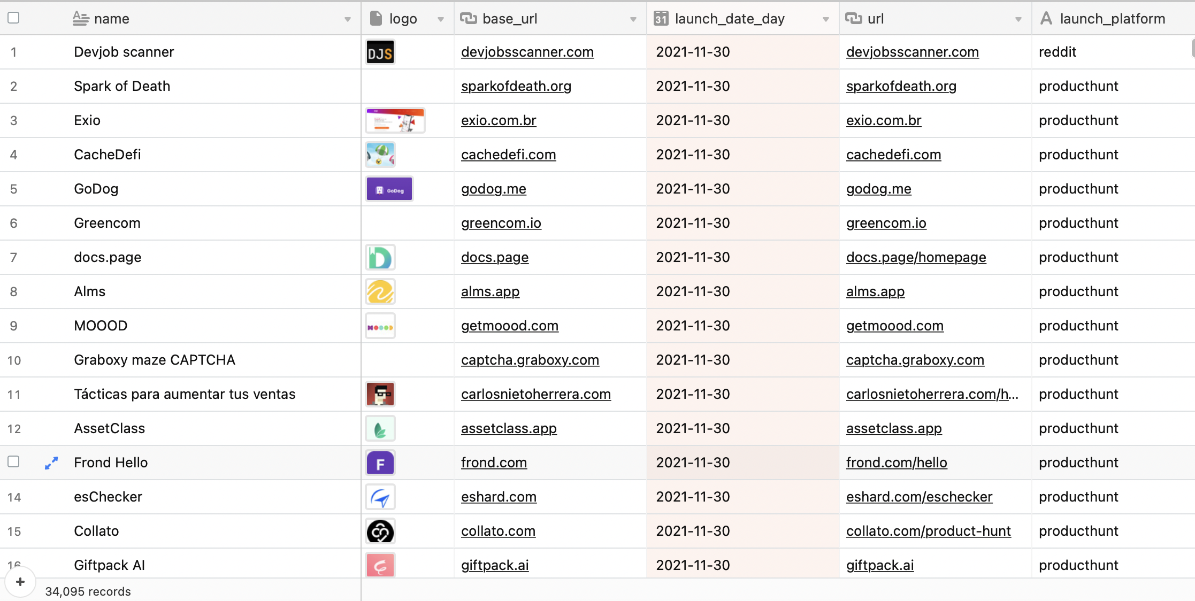Open the Collato black circular logo

pos(380,531)
